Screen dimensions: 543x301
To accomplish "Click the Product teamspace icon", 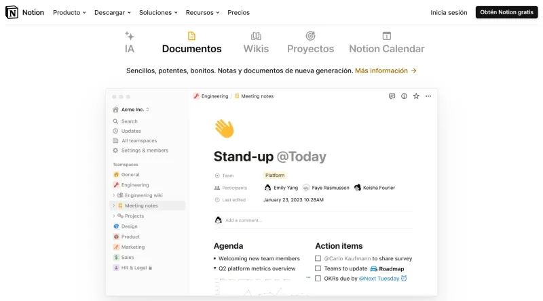I will click(116, 237).
